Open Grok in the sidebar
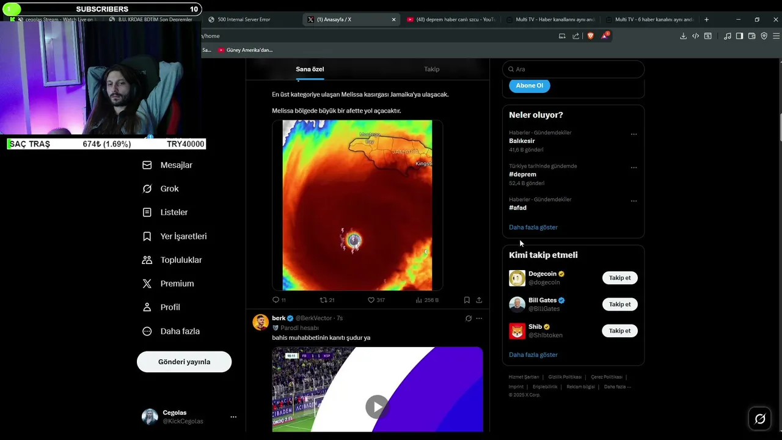782x440 pixels. pos(160,189)
